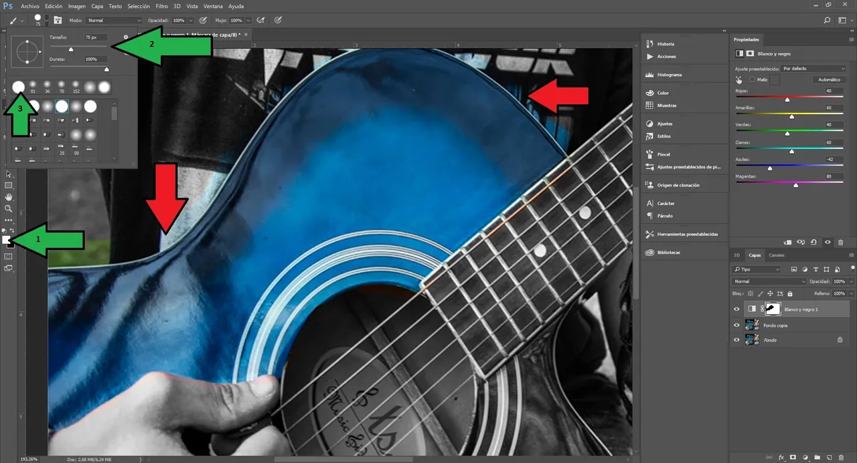Open Relleno dropdown arrow

pos(851,293)
